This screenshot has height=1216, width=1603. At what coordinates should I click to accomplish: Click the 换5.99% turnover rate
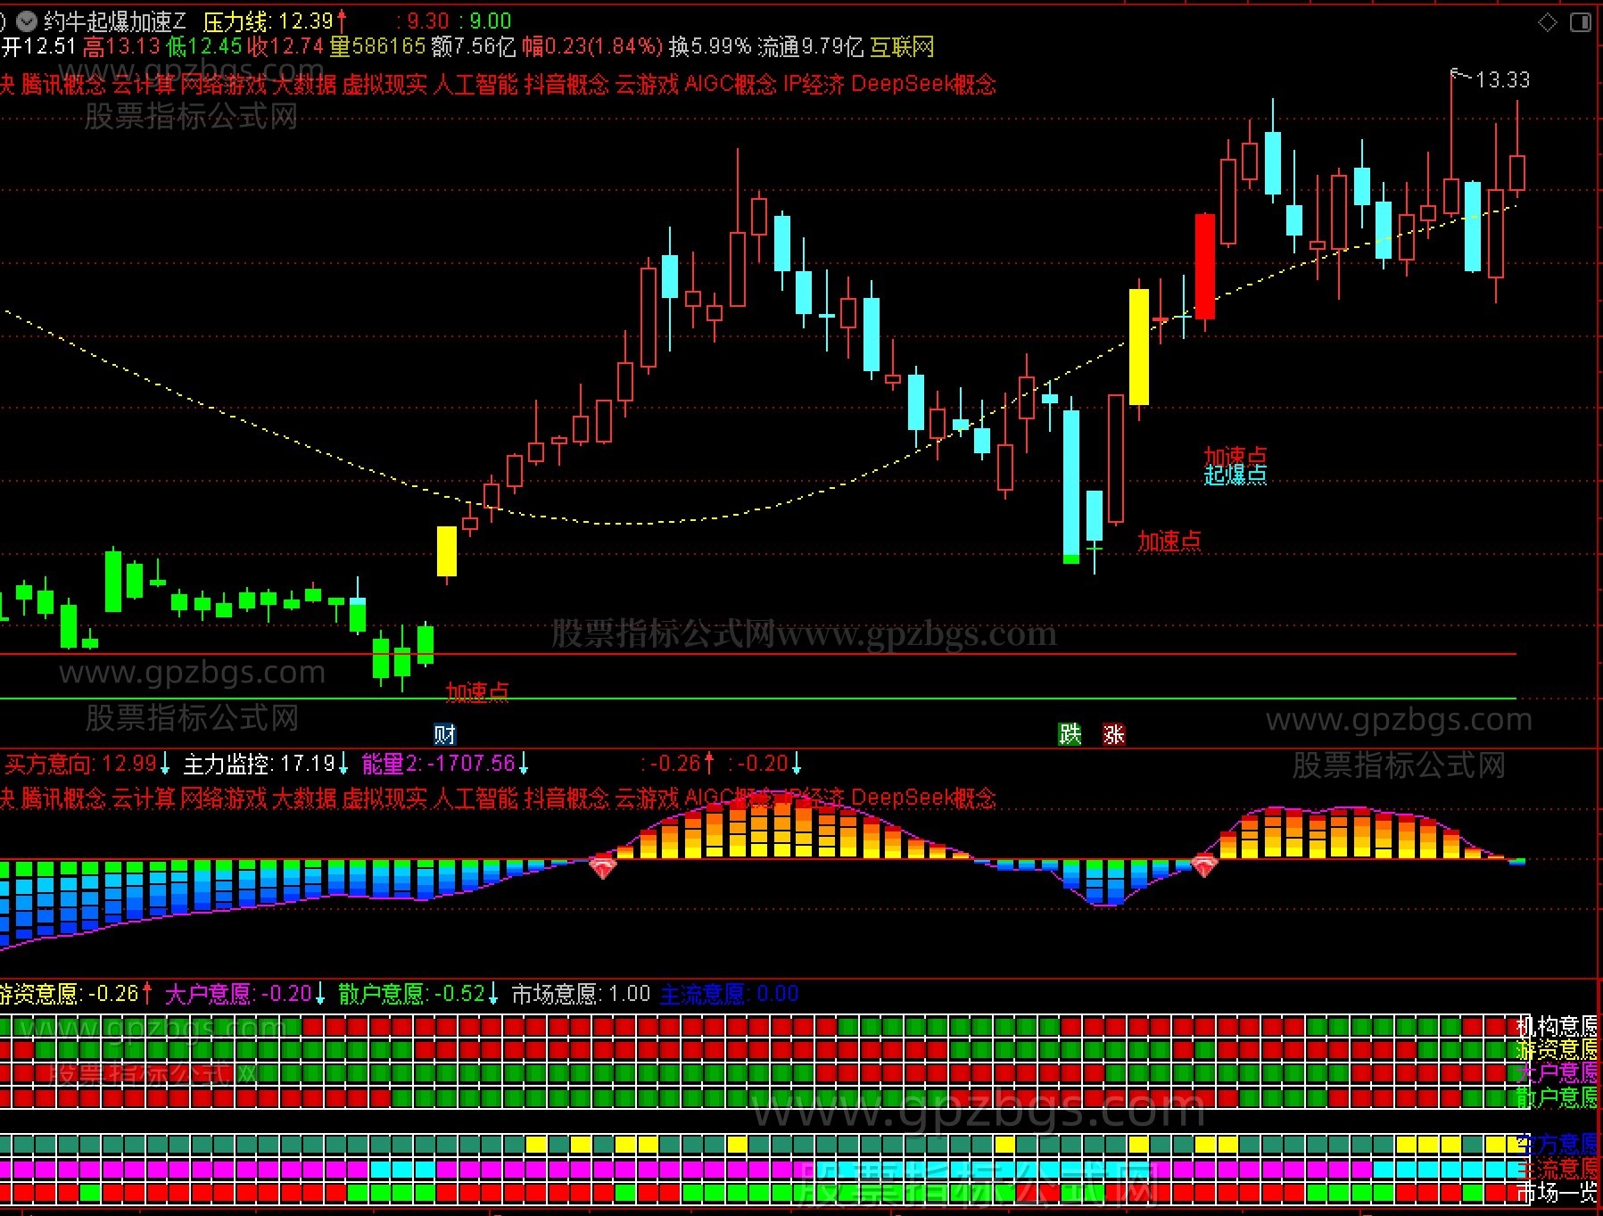(710, 46)
